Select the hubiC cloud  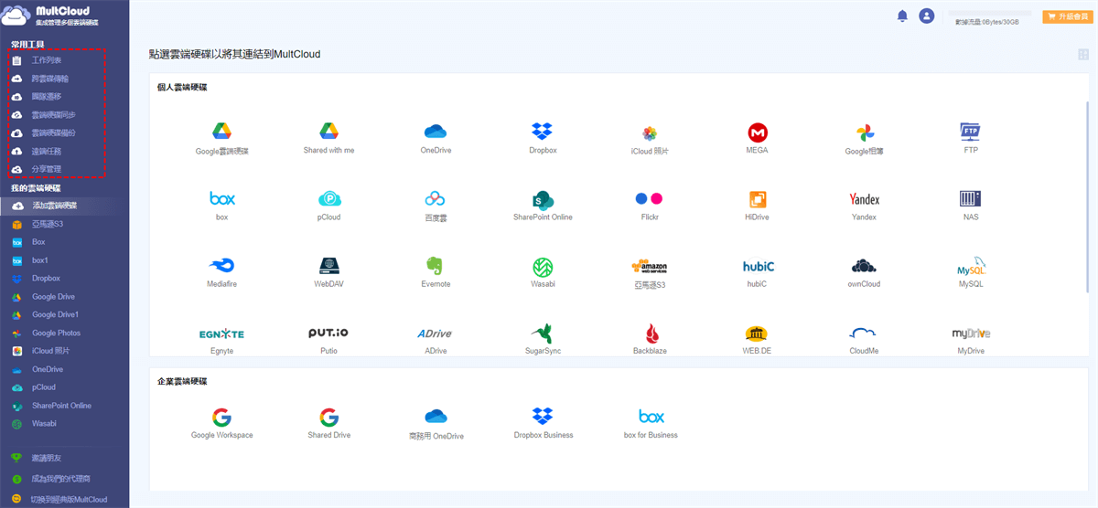tap(759, 272)
